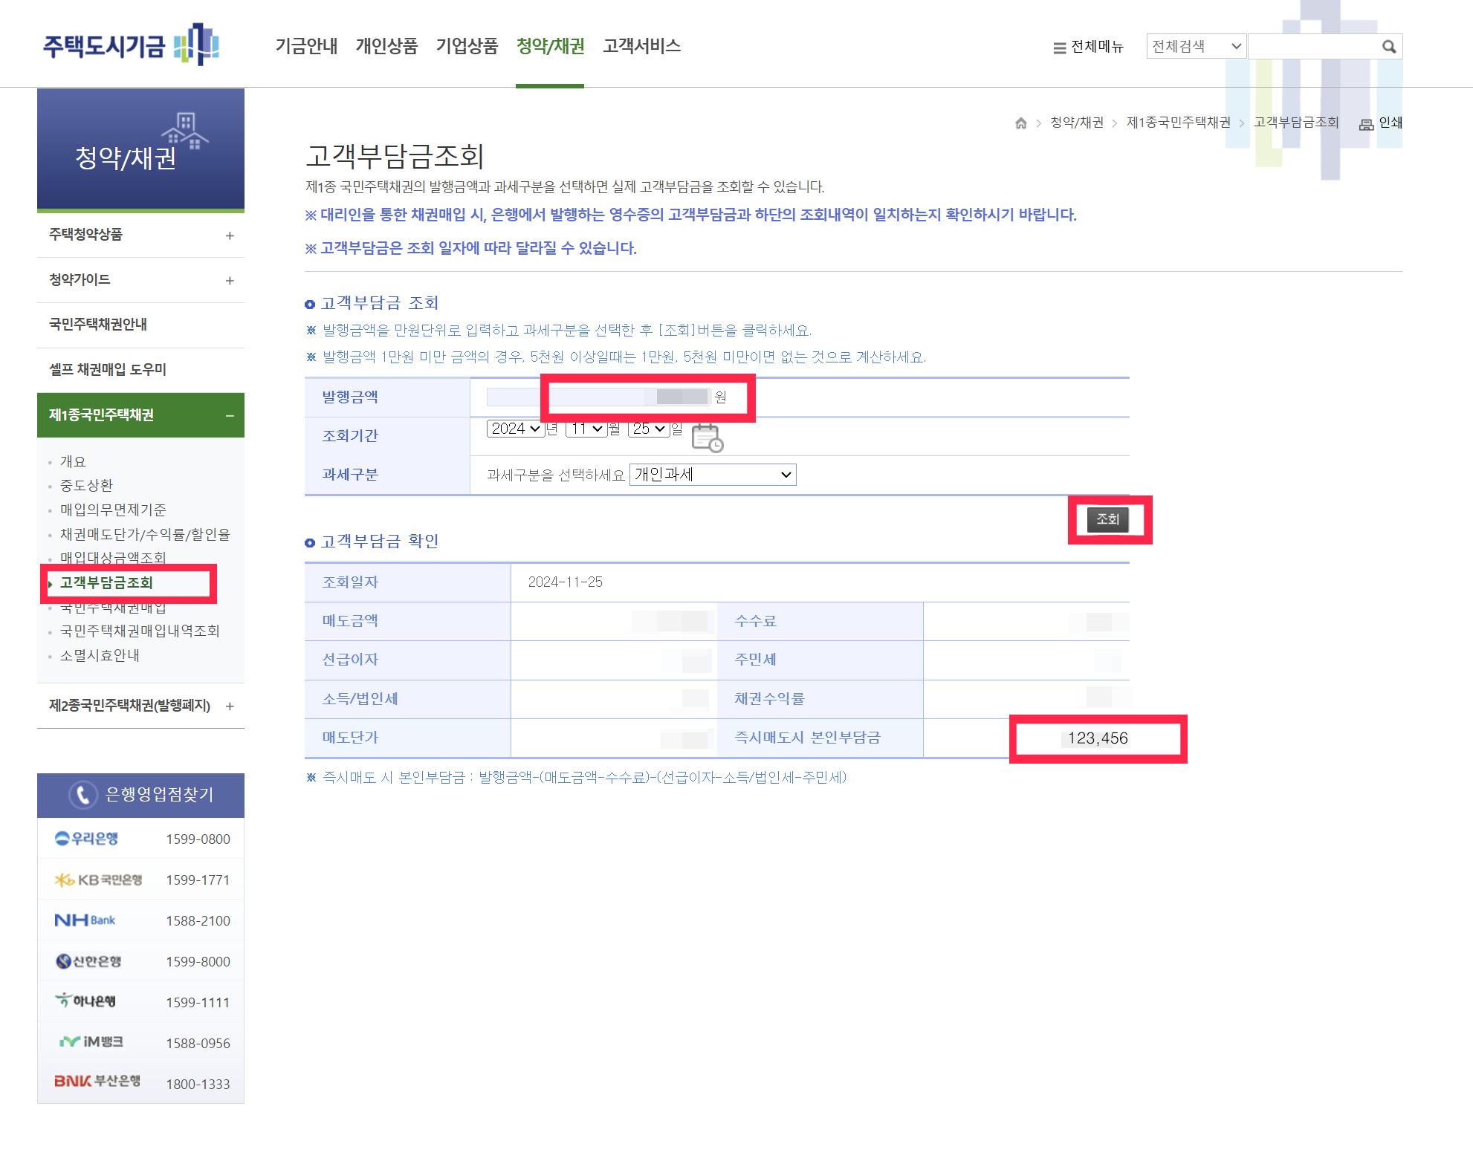The width and height of the screenshot is (1473, 1167).
Task: Open the 기업상품 top menu
Action: click(x=467, y=46)
